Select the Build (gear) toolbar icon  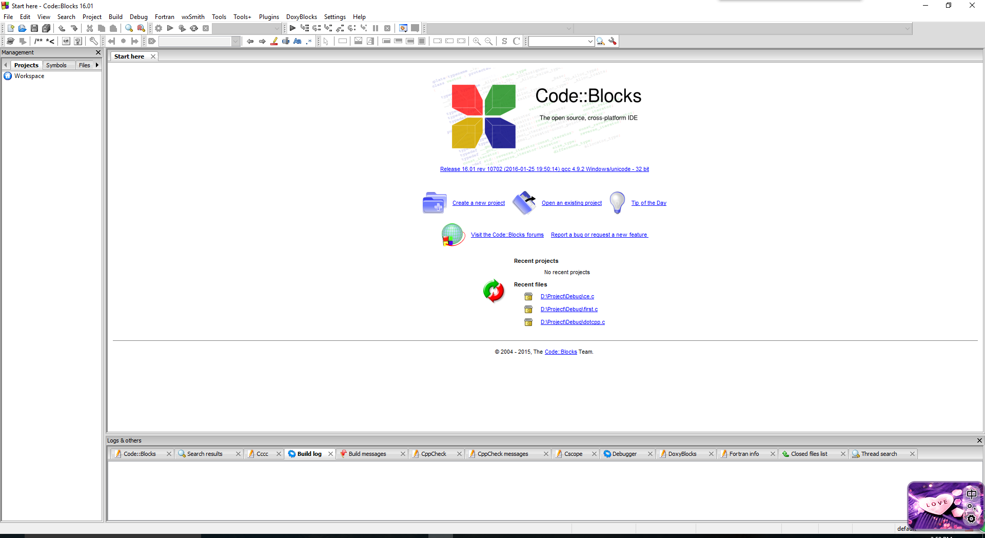pos(159,28)
